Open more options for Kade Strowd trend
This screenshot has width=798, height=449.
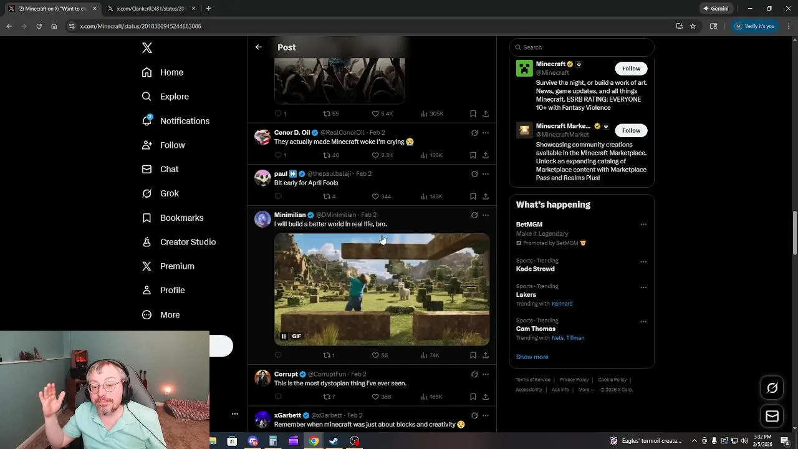pos(643,262)
